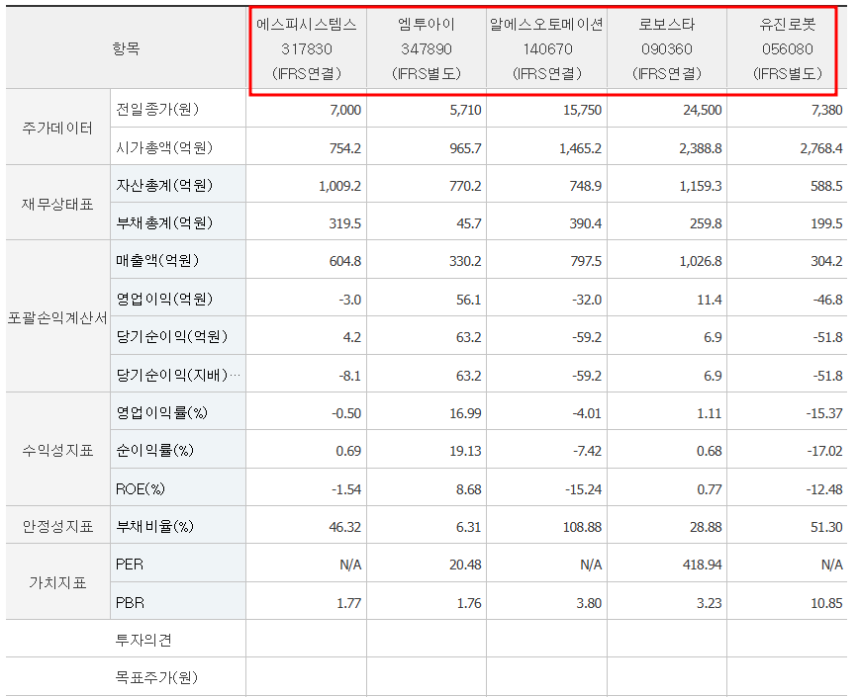This screenshot has width=859, height=697.
Task: Open the 엠투아이 347890 company header
Action: coord(427,48)
